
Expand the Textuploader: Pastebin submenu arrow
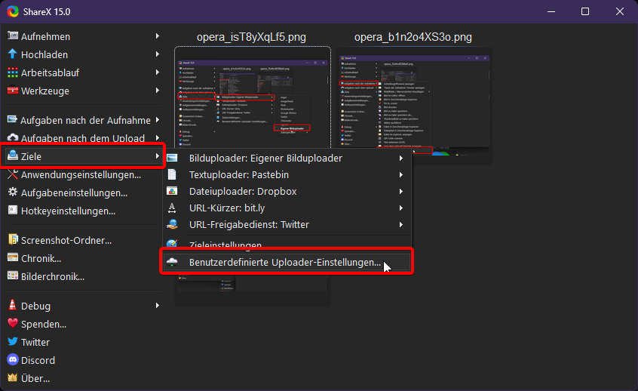click(401, 175)
